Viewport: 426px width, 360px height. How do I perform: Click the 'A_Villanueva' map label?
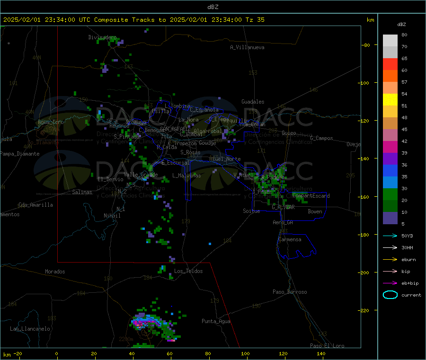pos(247,47)
